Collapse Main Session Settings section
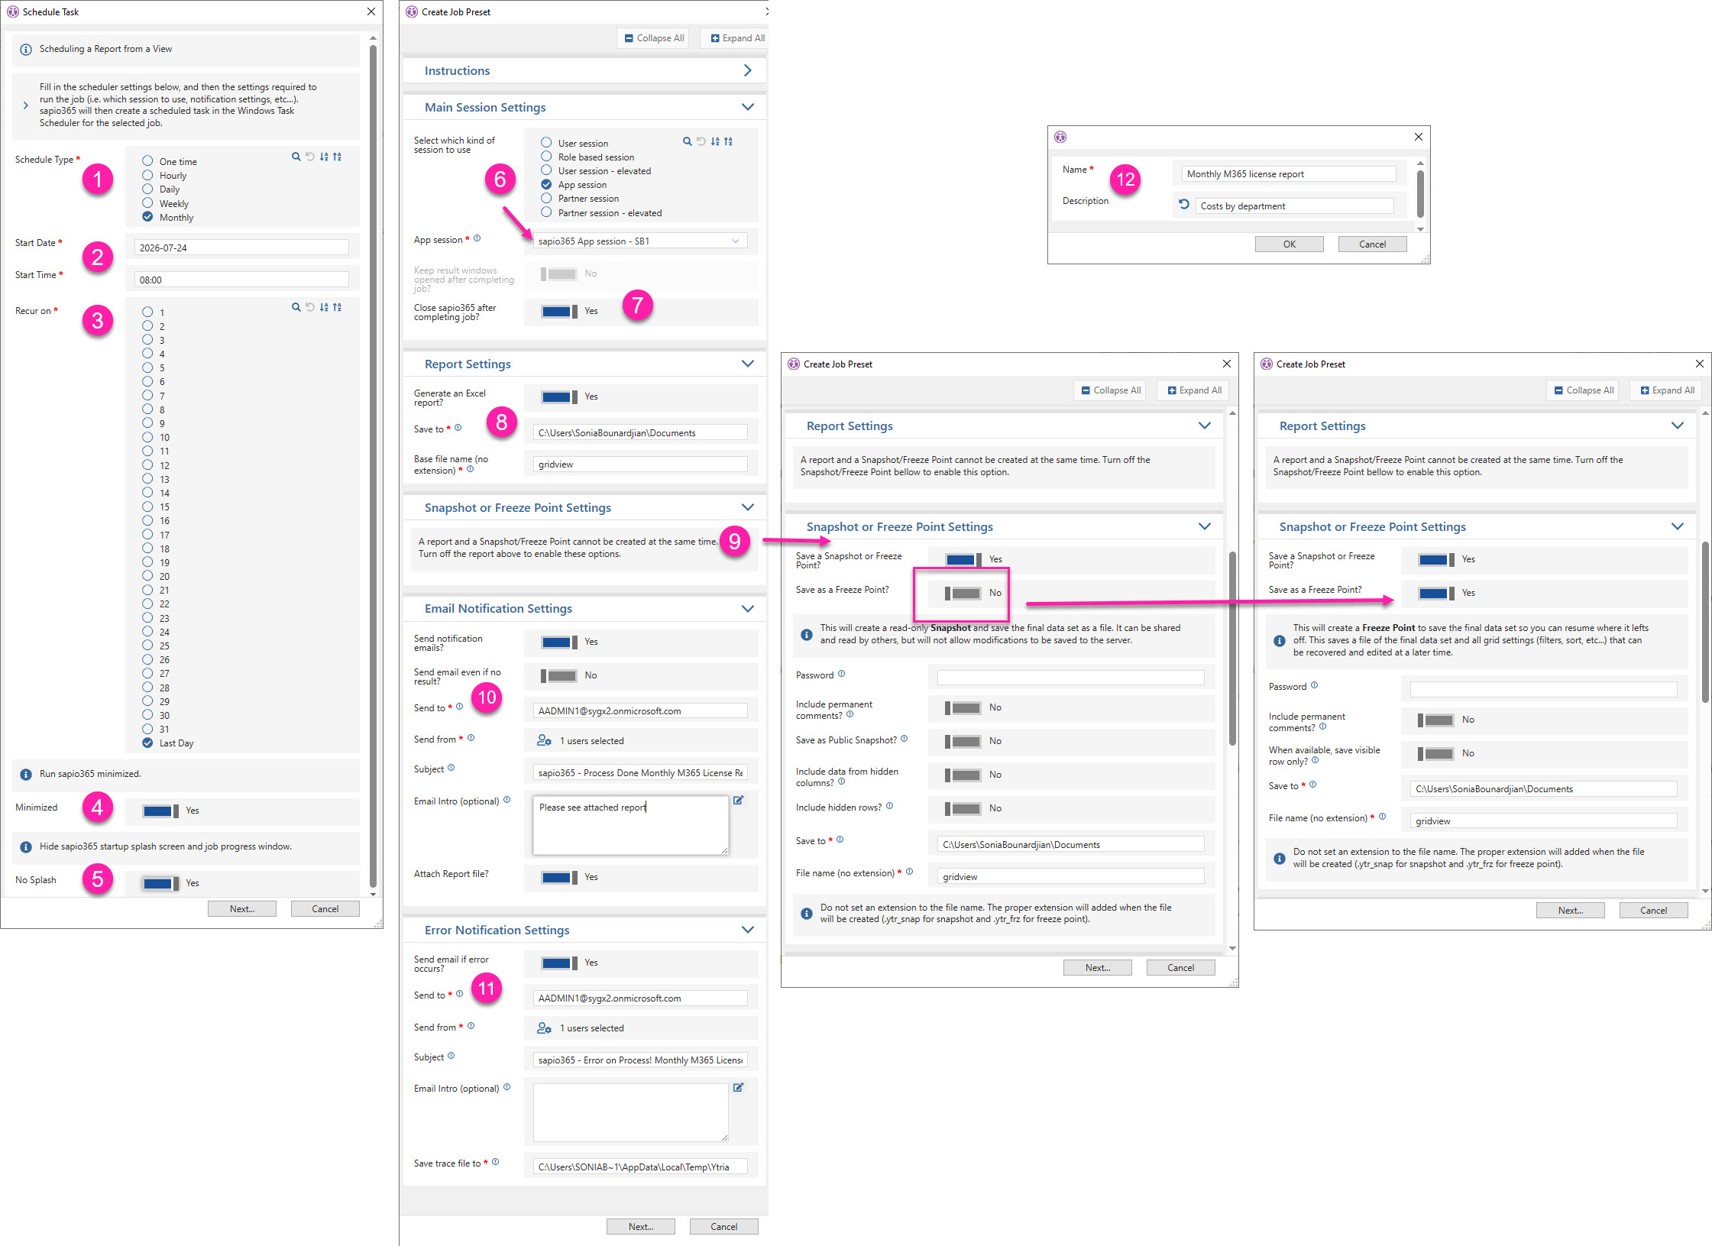1712x1246 pixels. 748,107
